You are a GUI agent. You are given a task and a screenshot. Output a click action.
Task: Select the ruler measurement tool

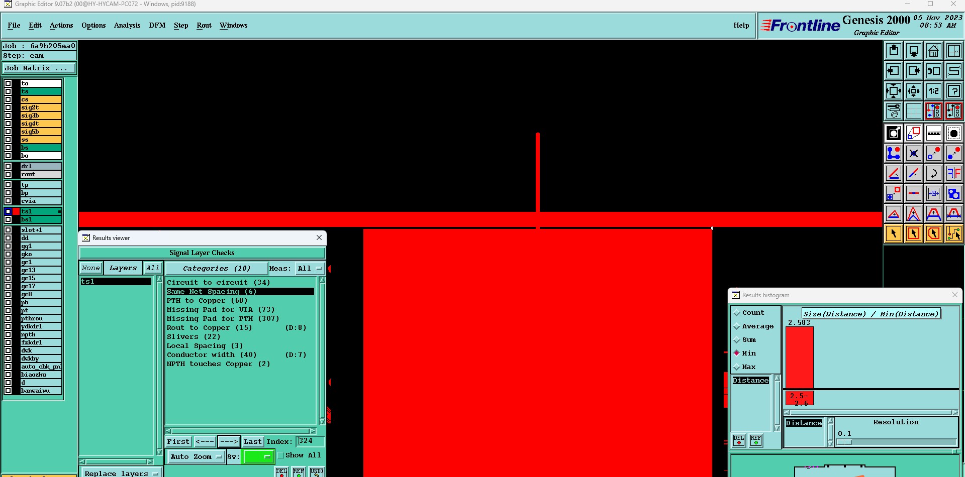coord(934,133)
